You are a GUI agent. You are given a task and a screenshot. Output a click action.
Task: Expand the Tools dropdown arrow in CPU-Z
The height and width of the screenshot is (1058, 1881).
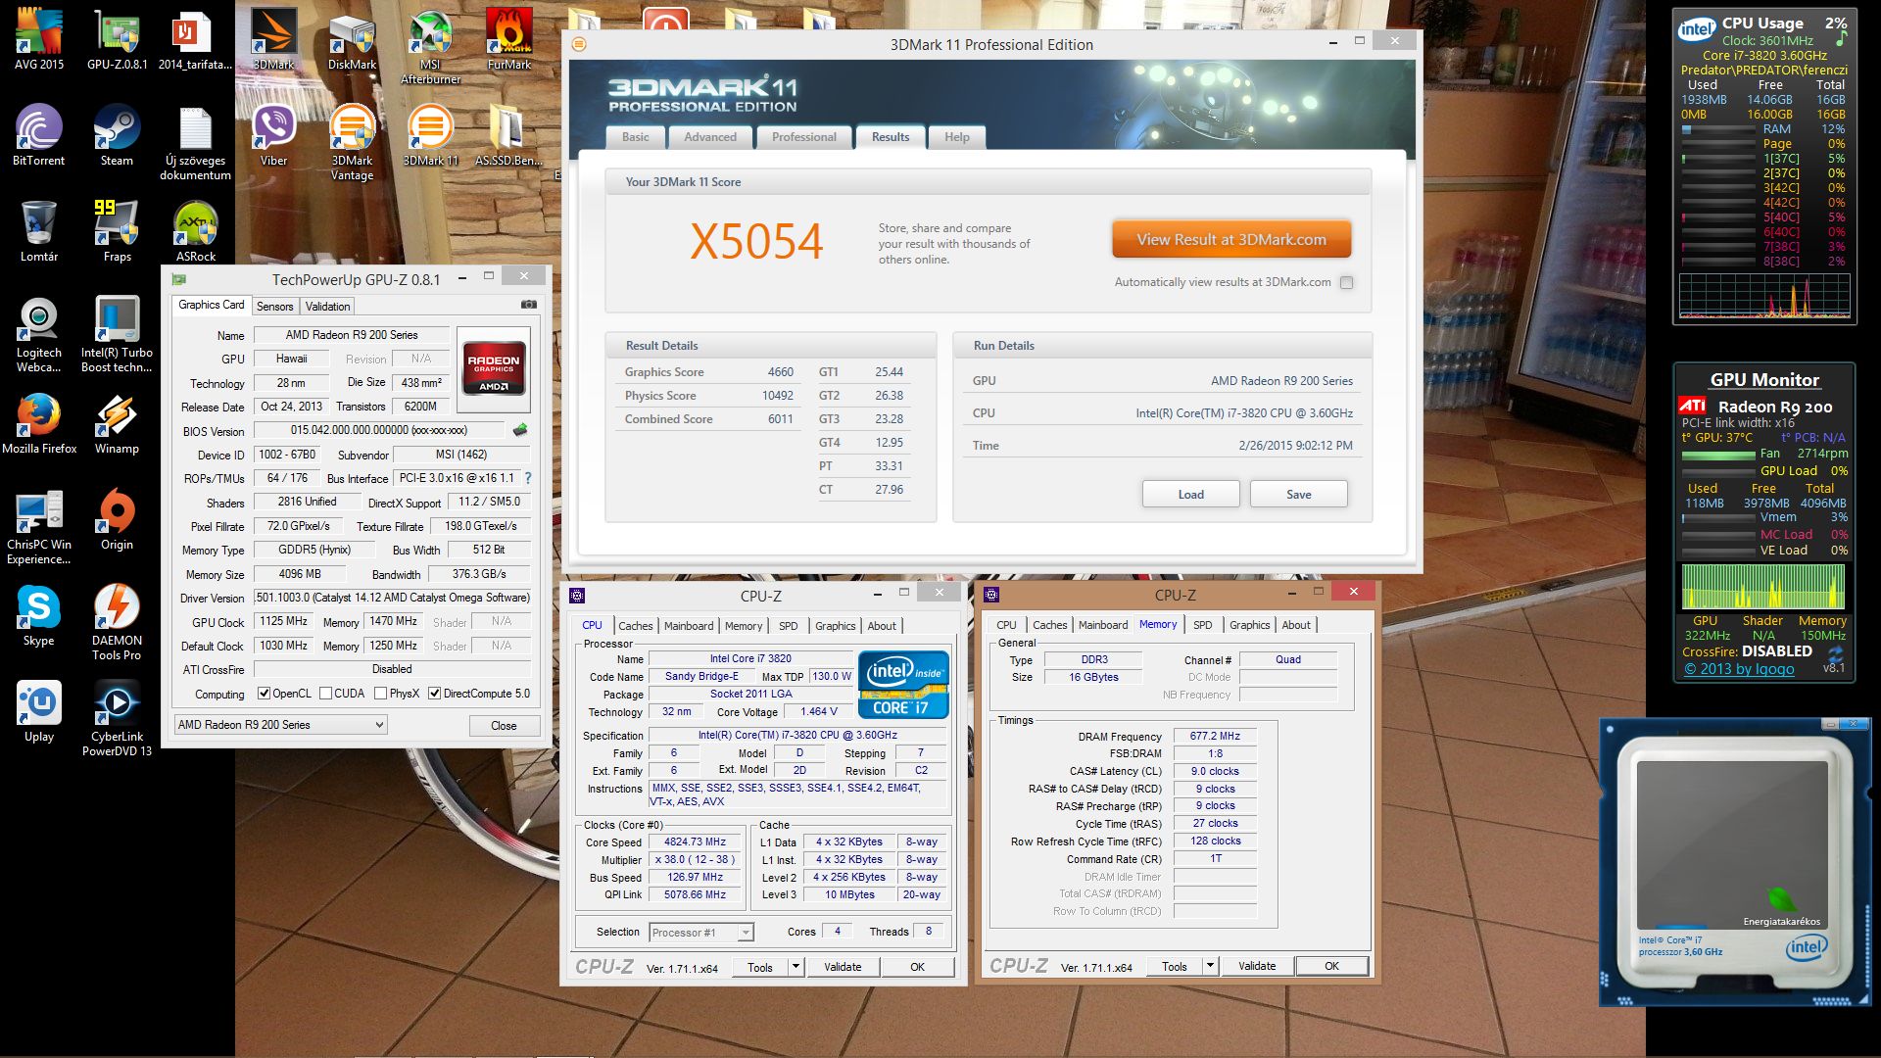pos(796,967)
